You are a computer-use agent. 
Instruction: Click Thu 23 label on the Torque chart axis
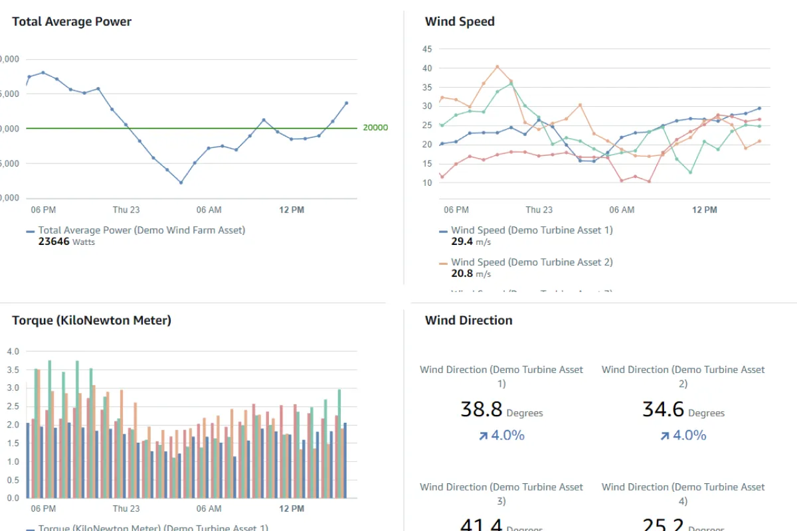126,508
